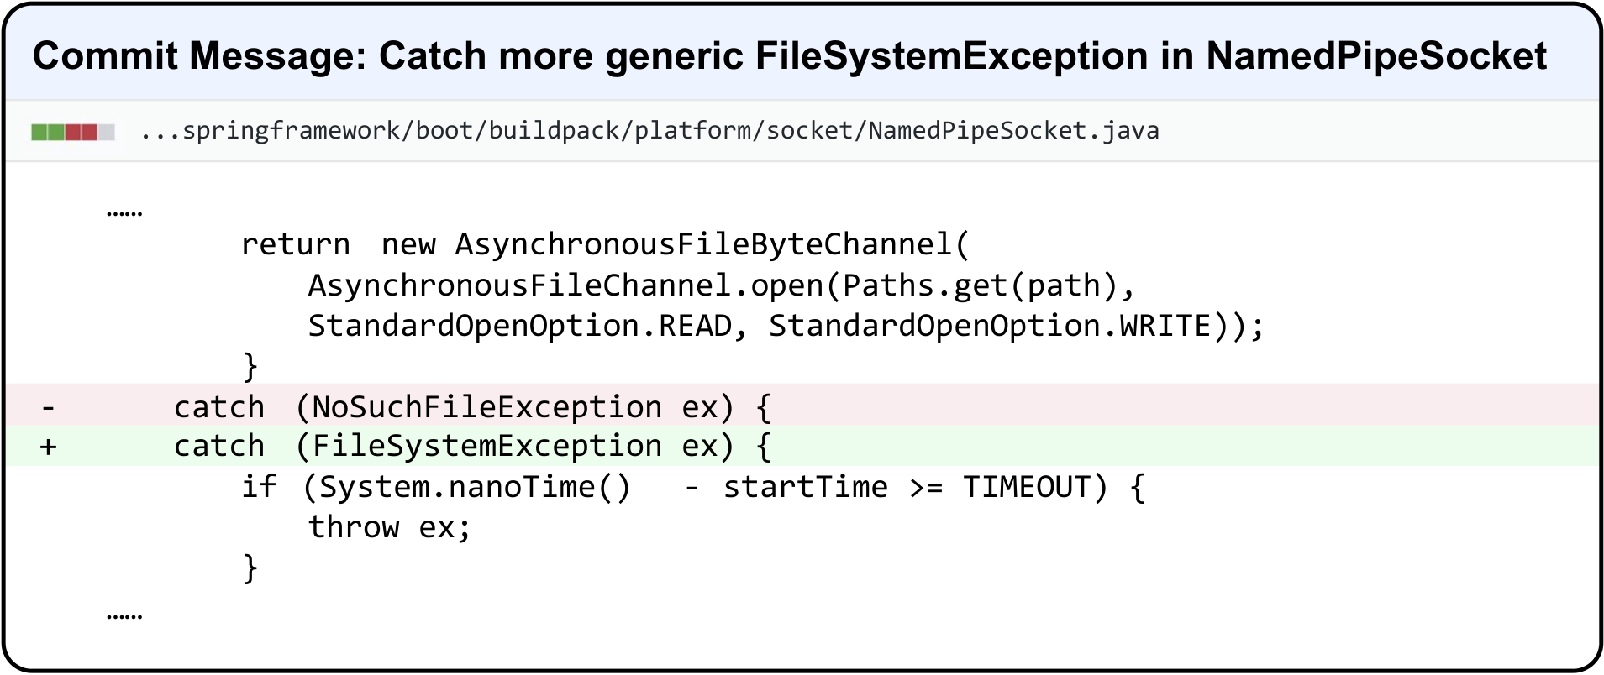Select the added FileSystemException catch line
The width and height of the screenshot is (1604, 675).
click(802, 446)
